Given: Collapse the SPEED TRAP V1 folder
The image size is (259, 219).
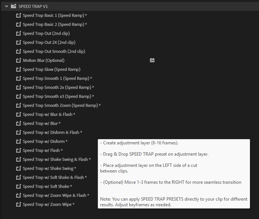Looking at the screenshot, I should point(6,6).
